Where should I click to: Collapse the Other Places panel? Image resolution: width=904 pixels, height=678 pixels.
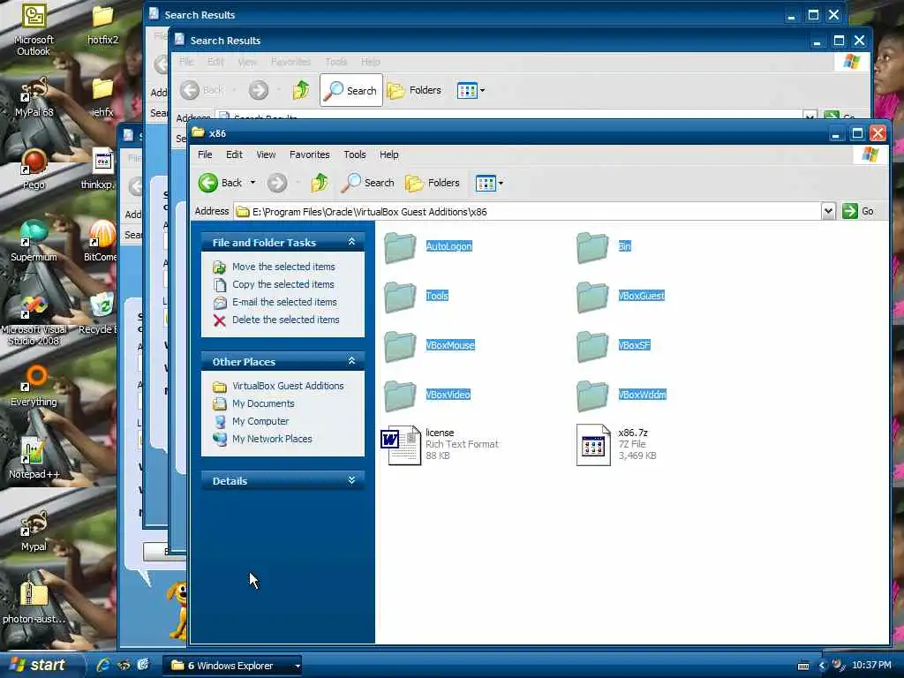(351, 361)
